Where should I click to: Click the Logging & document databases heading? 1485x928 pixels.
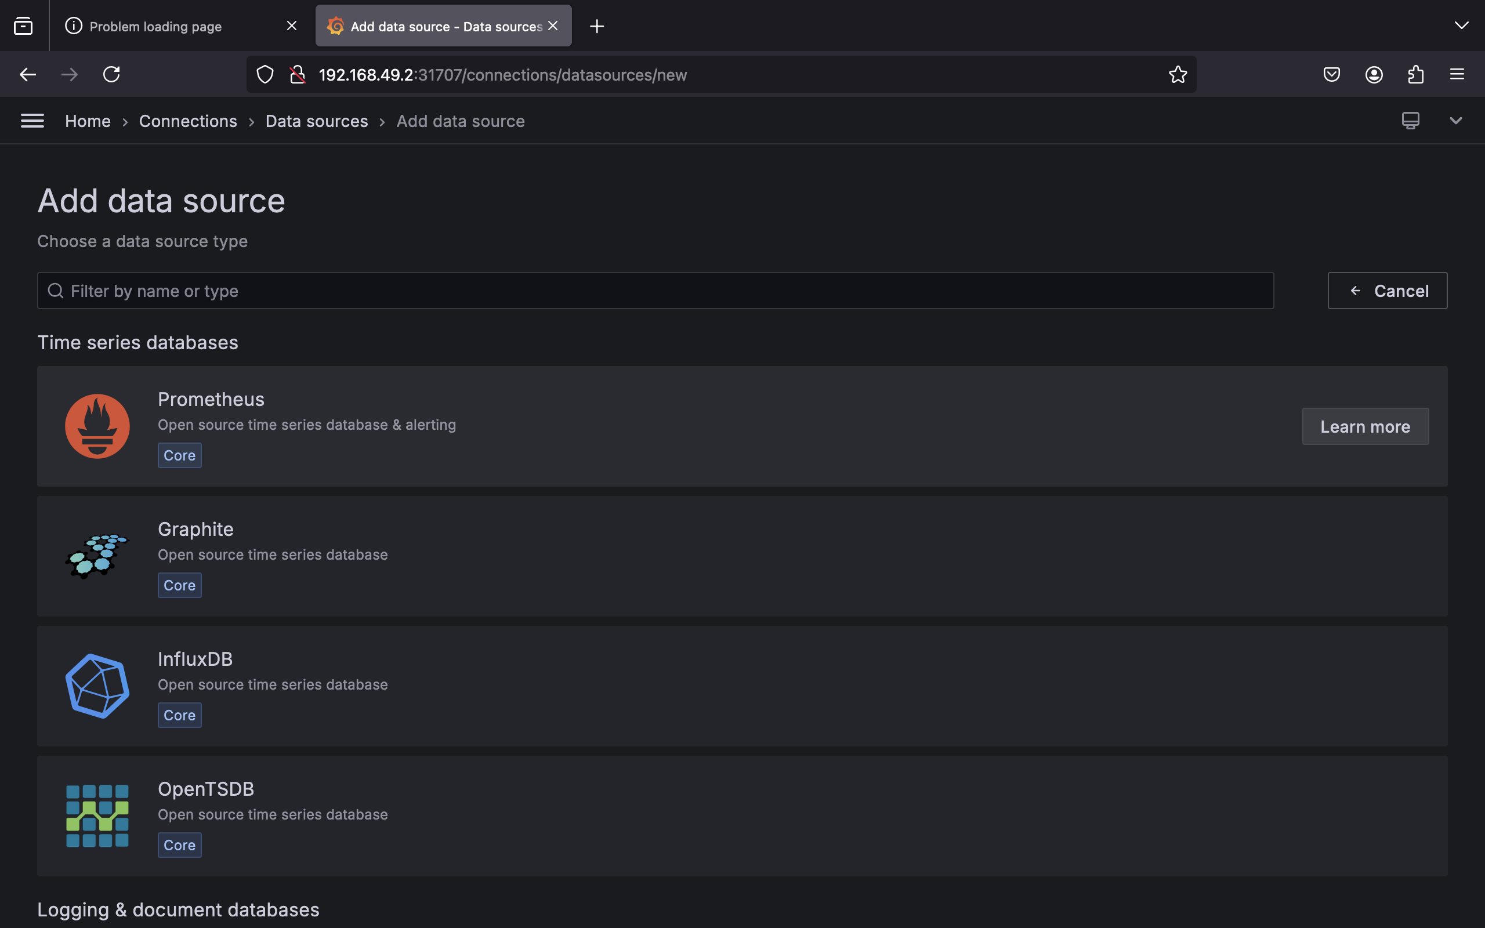click(178, 909)
